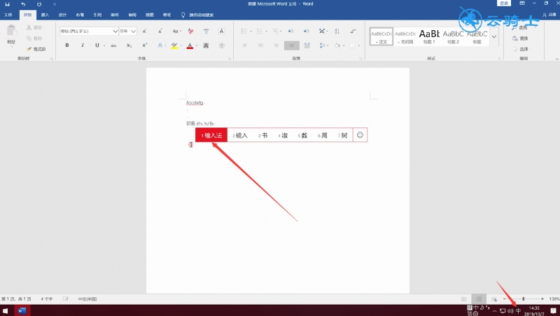Open line spacing dropdown
Image resolution: width=560 pixels, height=316 pixels.
[x=323, y=46]
